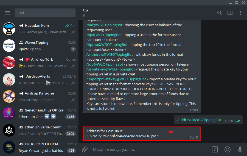Click 'krs1 airdropu dagitildi' preview text
Image resolution: width=247 pixels, height=156 pixels.
pyautogui.click(x=37, y=100)
